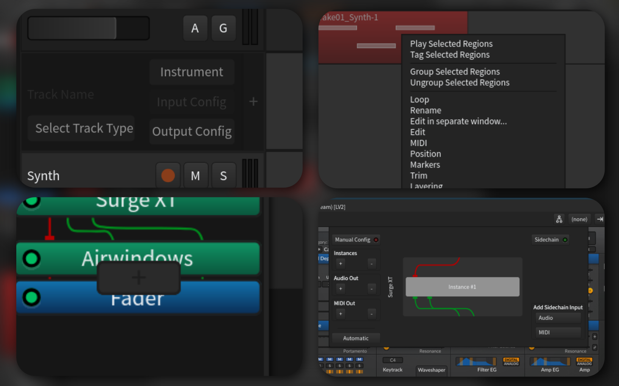Select the Airwindows processor box
Viewport: 619px width, 386px height.
pos(138,258)
